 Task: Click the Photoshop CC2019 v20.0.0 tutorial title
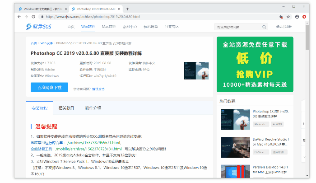point(271,114)
